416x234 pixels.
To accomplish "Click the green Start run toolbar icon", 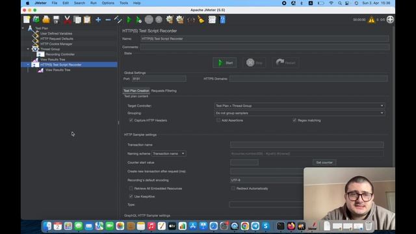I will [x=129, y=19].
